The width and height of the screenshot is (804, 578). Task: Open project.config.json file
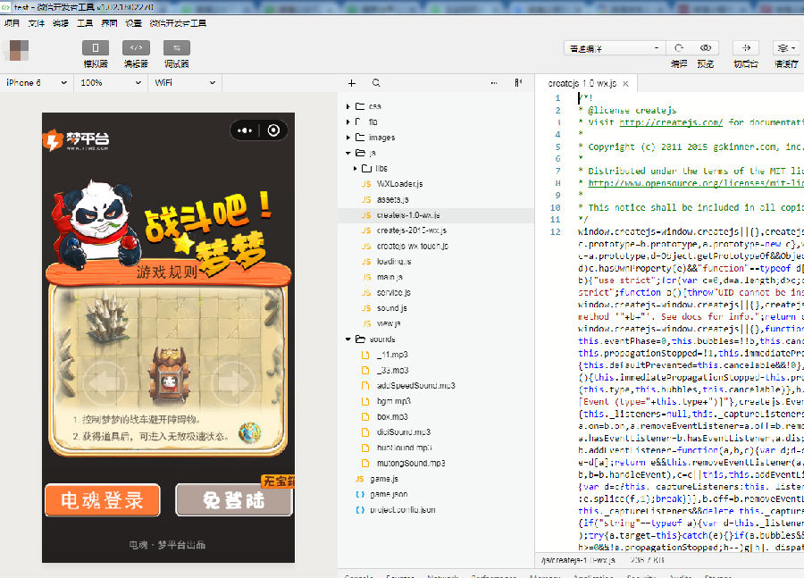pos(403,510)
